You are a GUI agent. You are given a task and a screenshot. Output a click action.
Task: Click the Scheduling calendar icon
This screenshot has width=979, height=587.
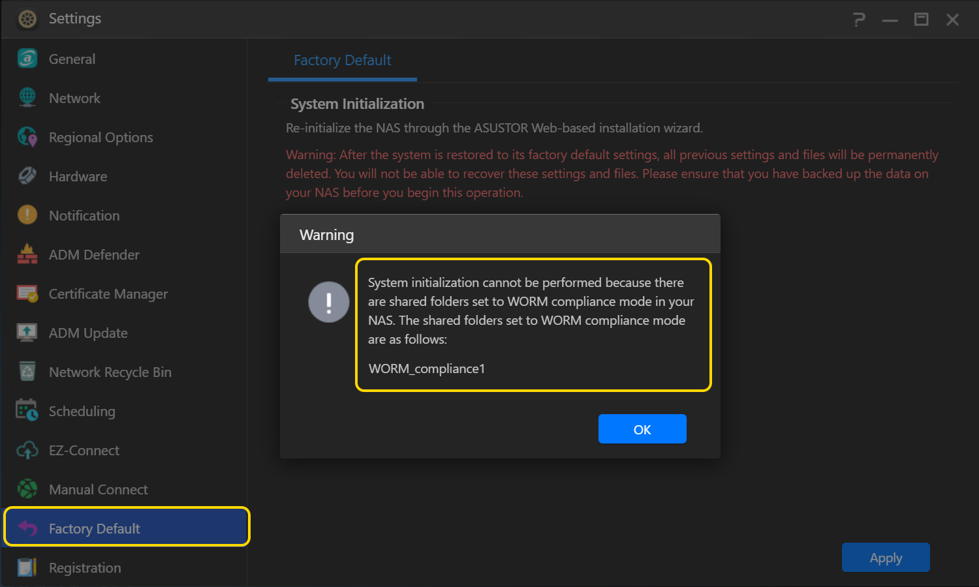click(x=27, y=411)
